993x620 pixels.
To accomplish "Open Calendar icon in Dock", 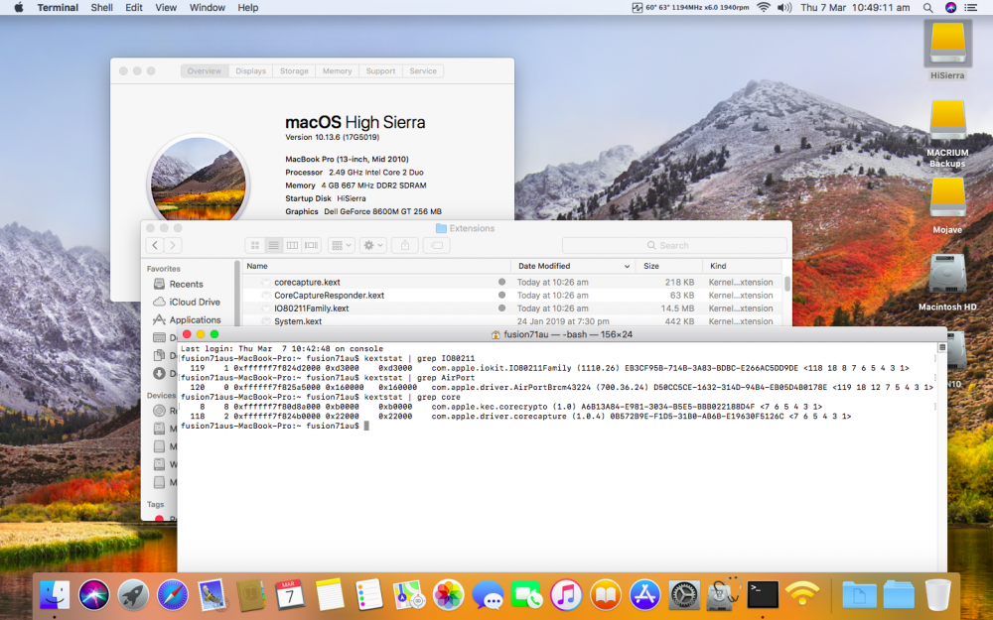I will 290,594.
